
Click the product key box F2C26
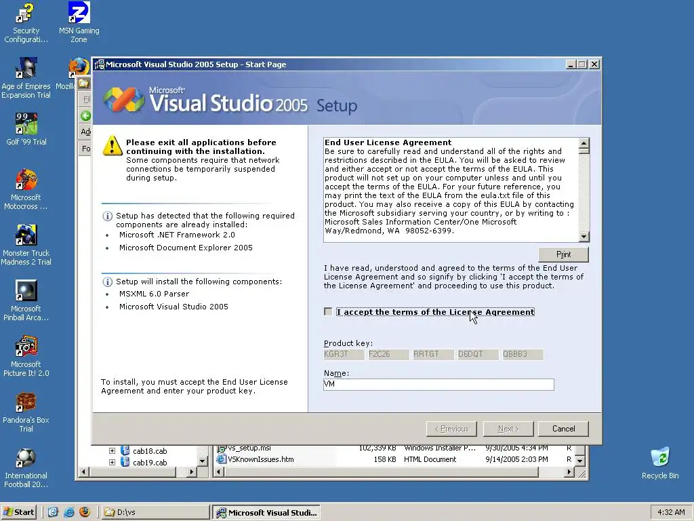click(388, 354)
